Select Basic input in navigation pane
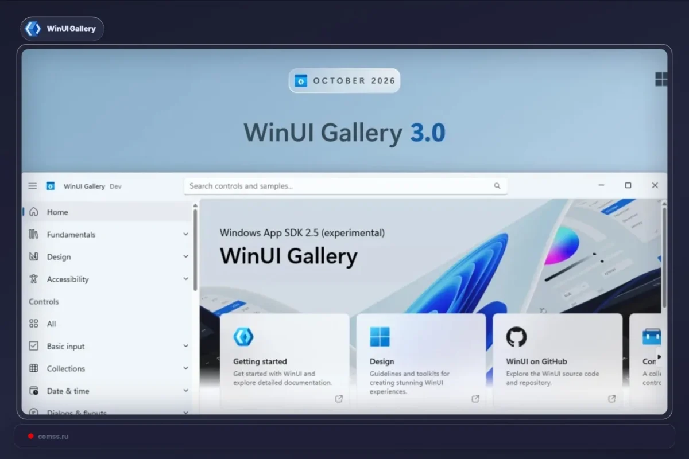Viewport: 689px width, 459px height. [107, 346]
